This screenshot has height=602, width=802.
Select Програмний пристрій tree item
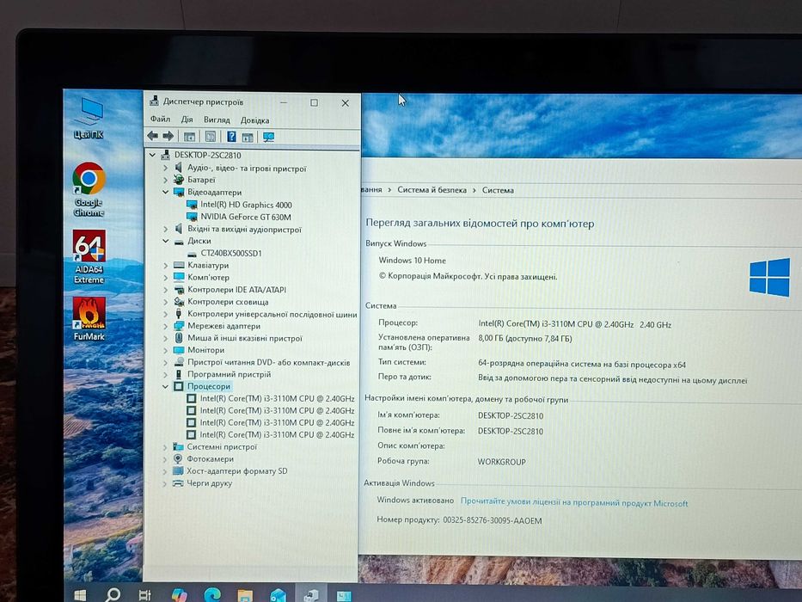[230, 374]
